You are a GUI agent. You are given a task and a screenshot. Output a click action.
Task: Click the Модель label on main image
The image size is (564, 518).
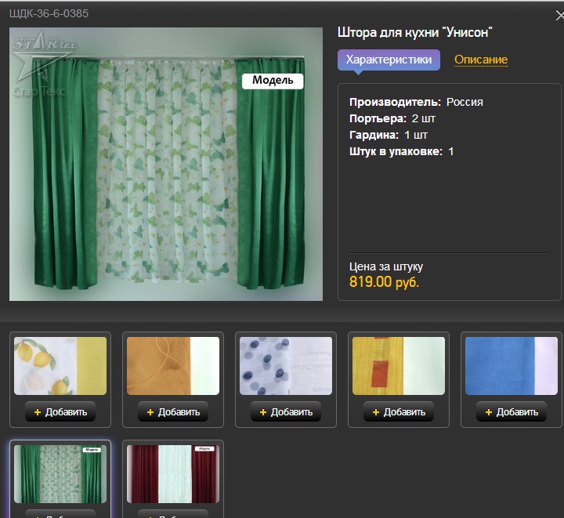273,81
